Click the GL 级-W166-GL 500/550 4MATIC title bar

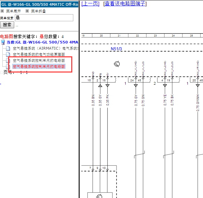(x=40, y=4)
